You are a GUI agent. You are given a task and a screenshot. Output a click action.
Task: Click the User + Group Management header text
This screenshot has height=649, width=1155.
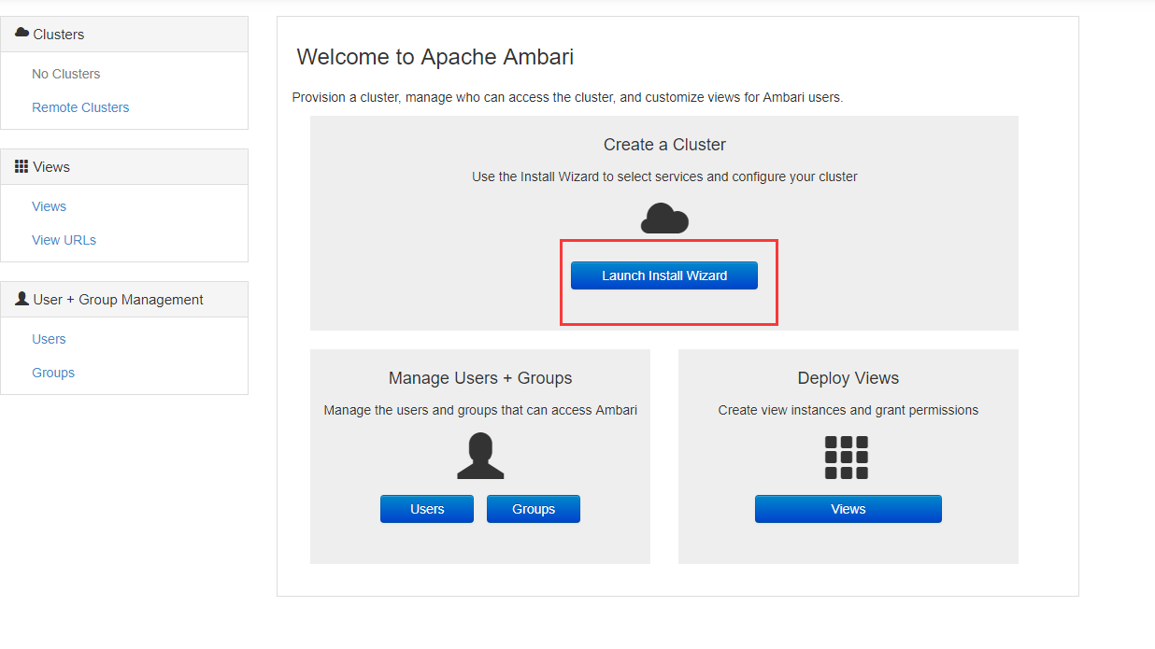118,300
